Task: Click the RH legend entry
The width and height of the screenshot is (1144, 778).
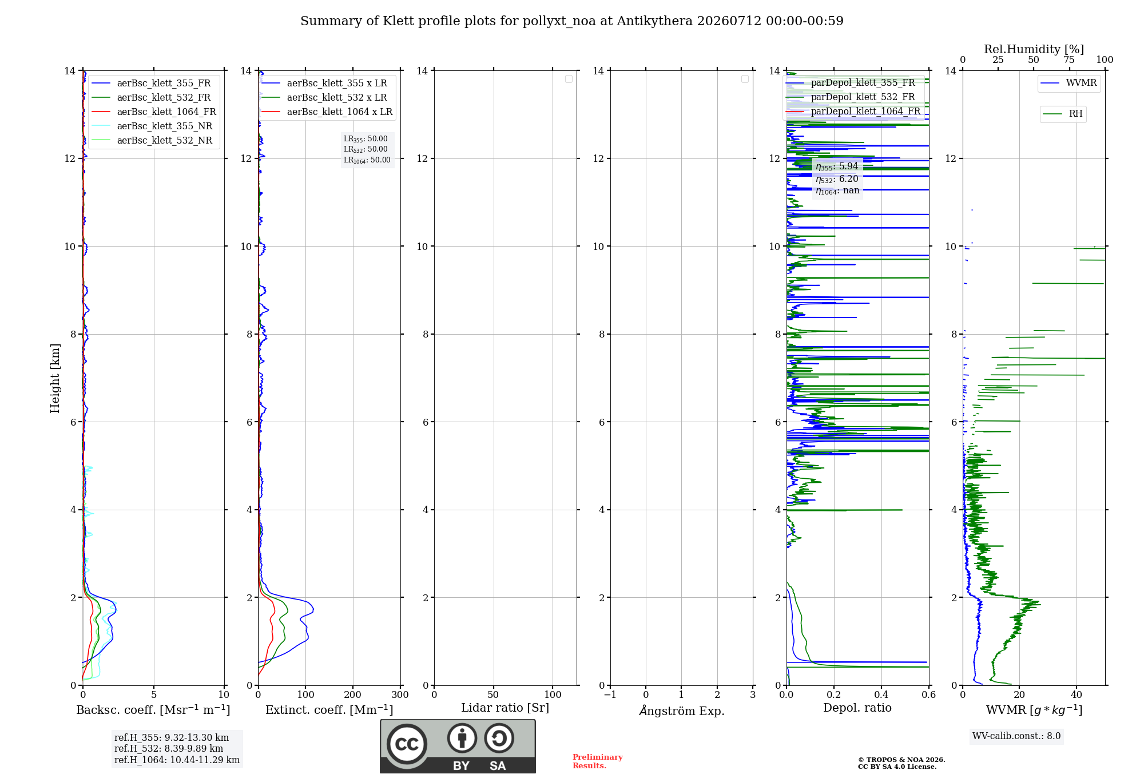Action: point(1063,114)
